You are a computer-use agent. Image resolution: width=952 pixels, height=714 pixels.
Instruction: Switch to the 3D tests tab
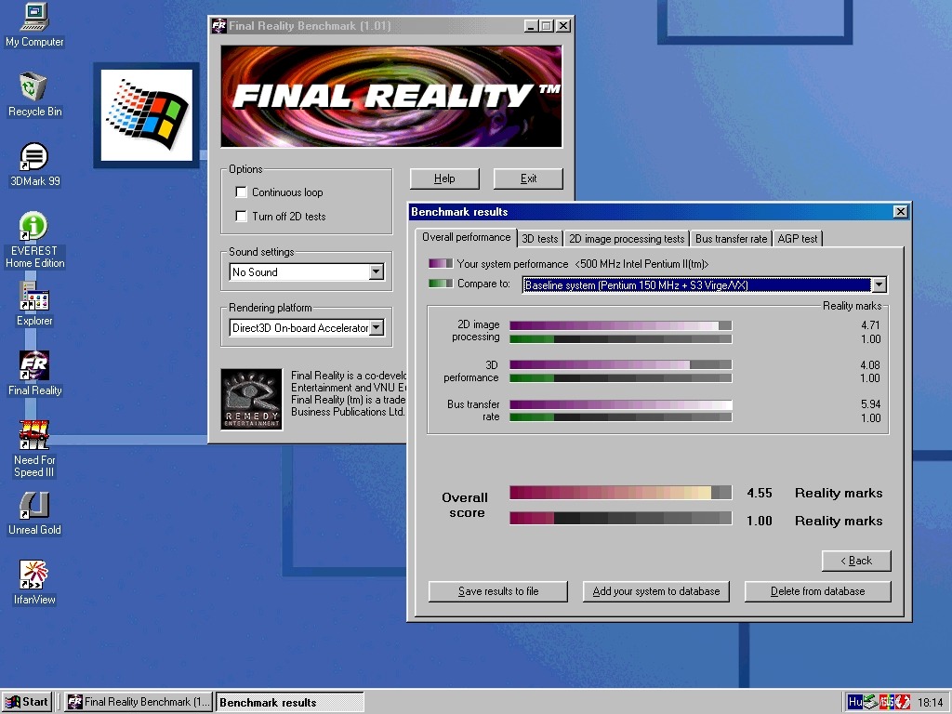pos(540,239)
